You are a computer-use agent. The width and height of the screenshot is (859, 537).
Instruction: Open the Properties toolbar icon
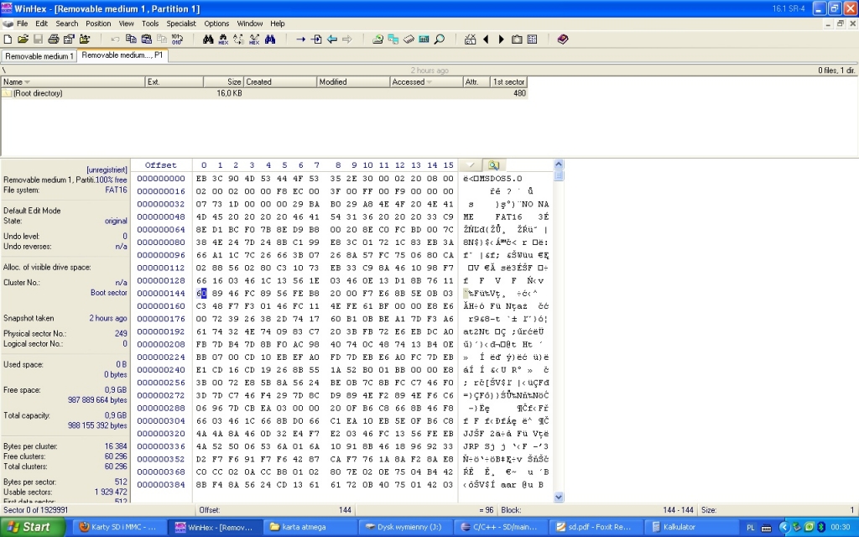tap(69, 39)
